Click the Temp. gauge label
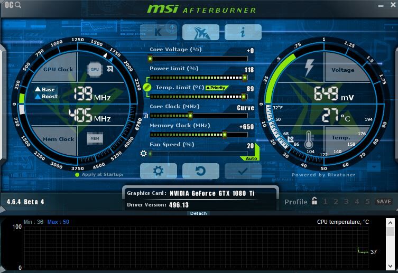The image size is (398, 273). pos(341,137)
